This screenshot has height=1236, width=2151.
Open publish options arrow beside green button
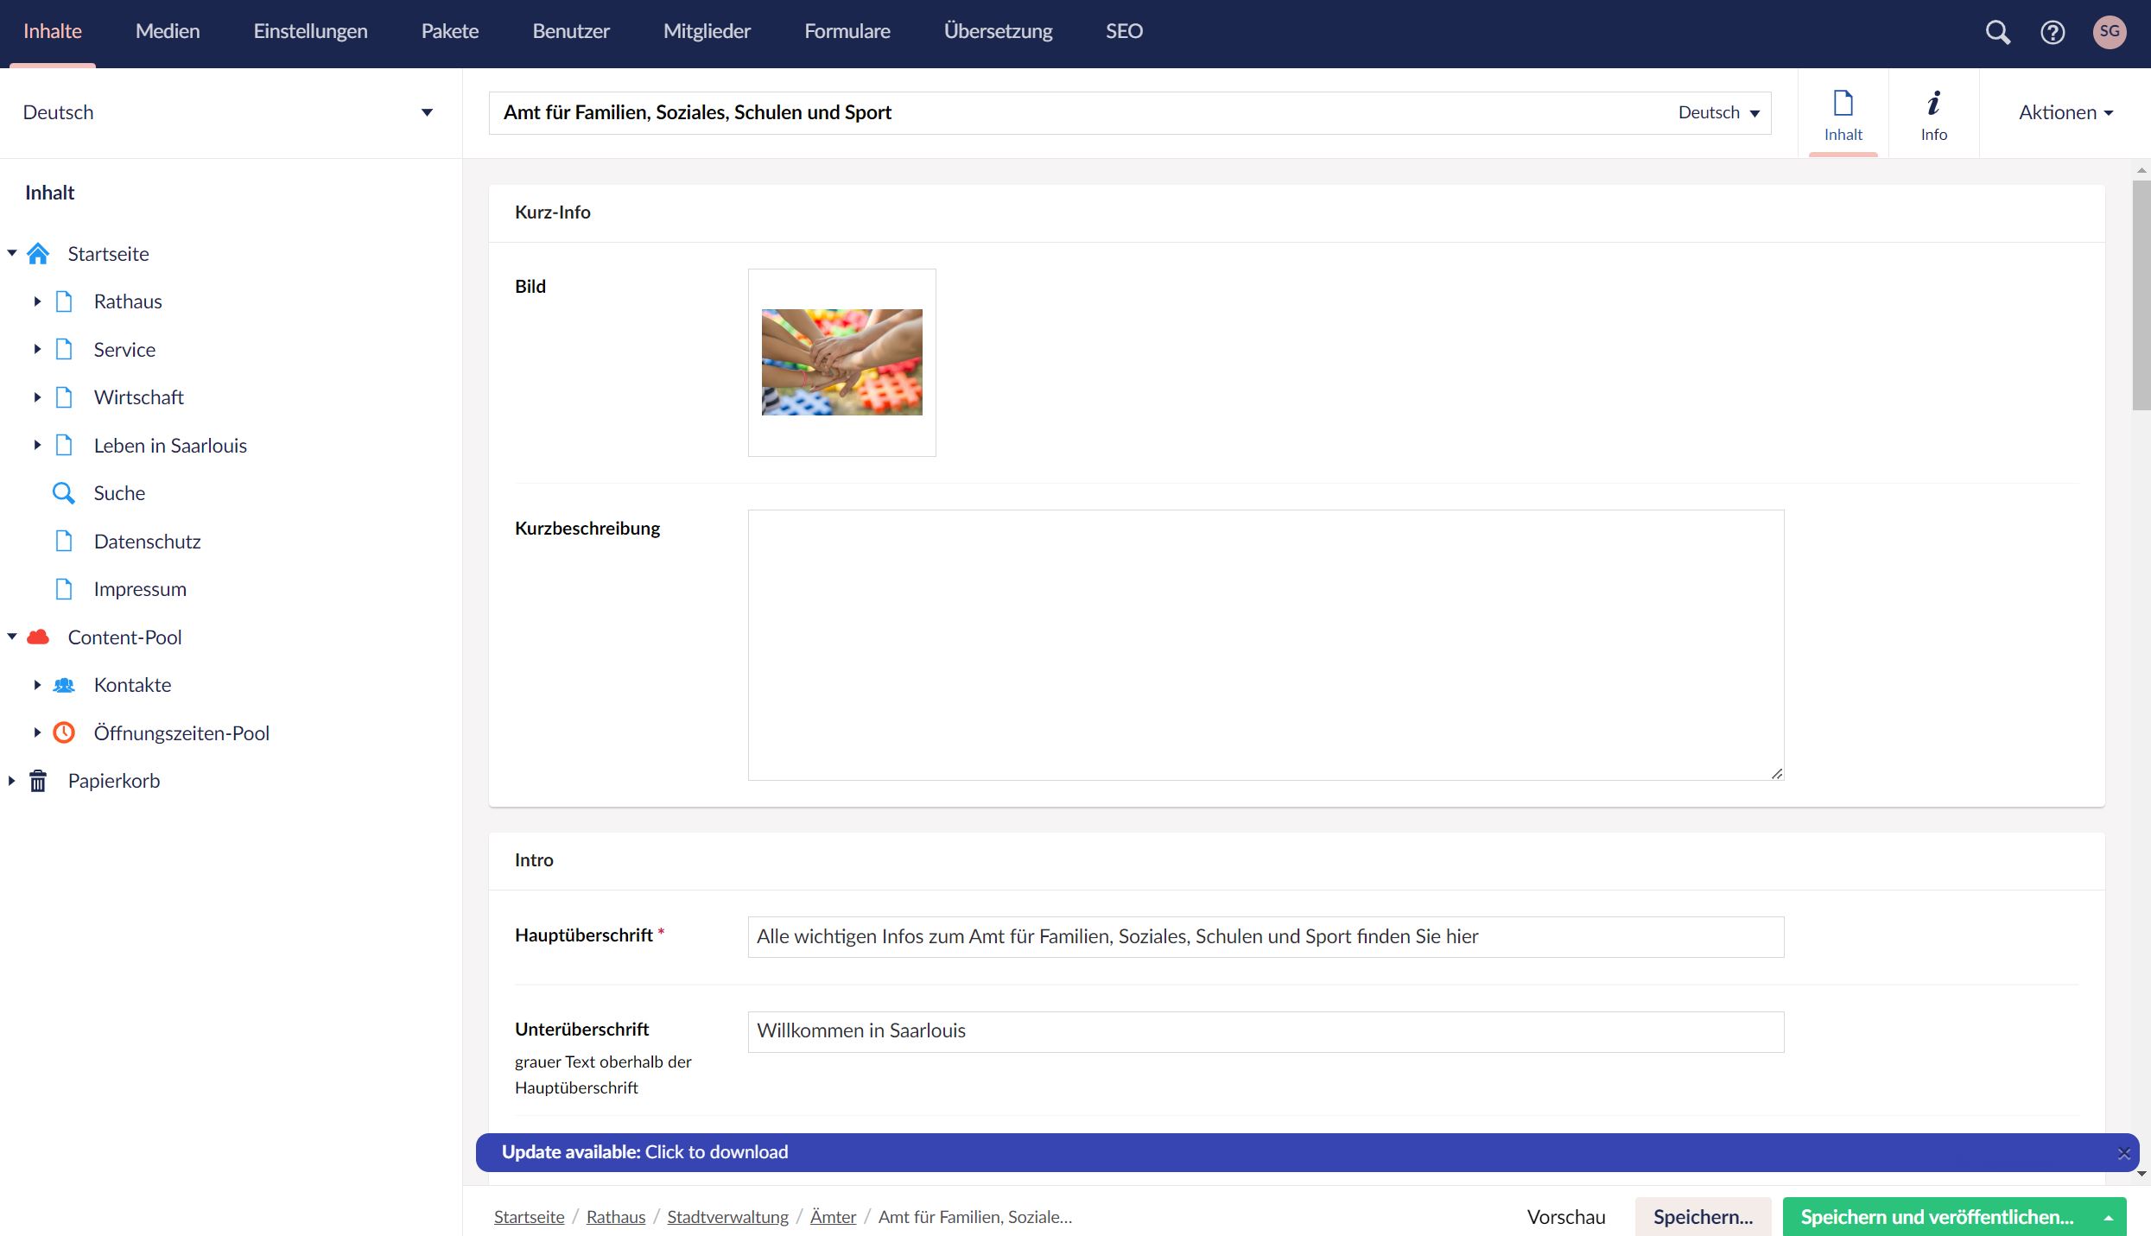2109,1217
